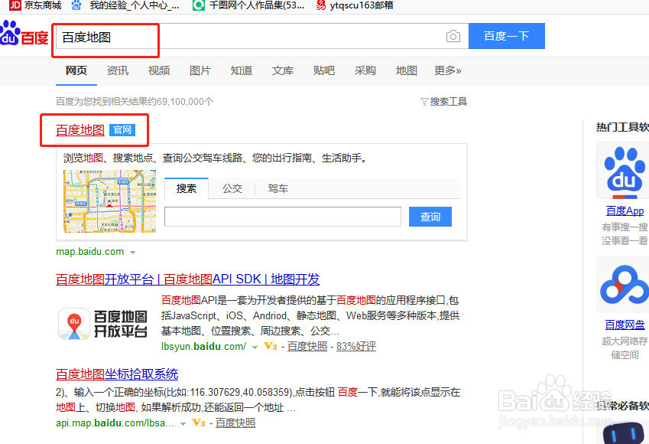The width and height of the screenshot is (649, 444).
Task: Open 百度地图开放平台 API SDK result link
Action: (x=187, y=279)
